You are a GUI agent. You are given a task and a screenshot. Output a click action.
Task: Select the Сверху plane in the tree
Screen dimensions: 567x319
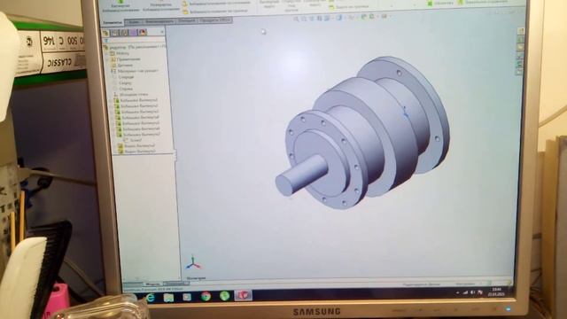[122, 82]
